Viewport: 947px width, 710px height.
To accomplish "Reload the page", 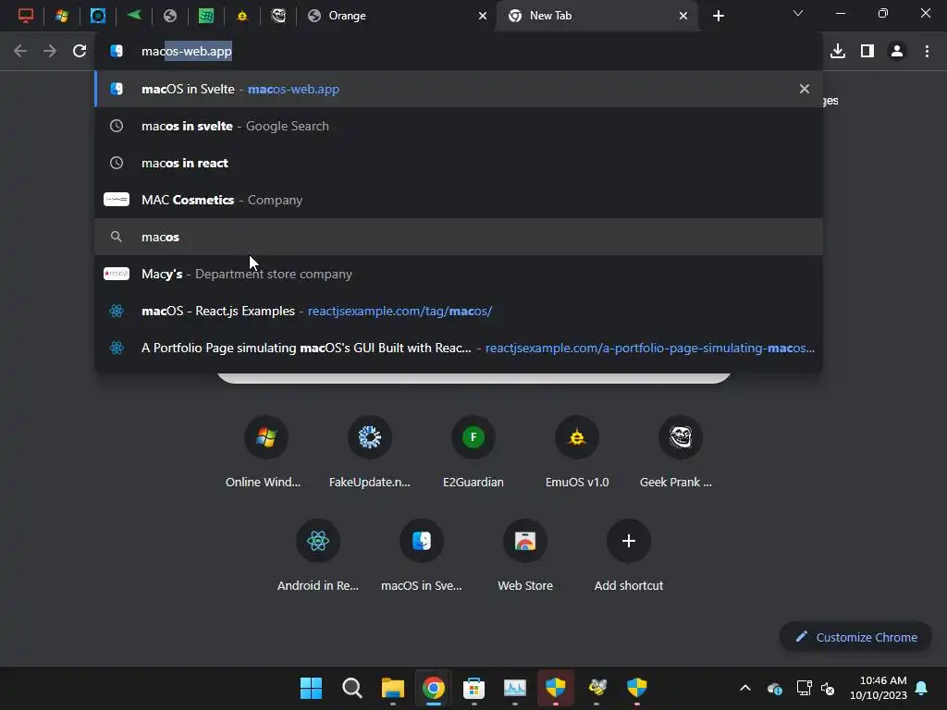I will 80,52.
